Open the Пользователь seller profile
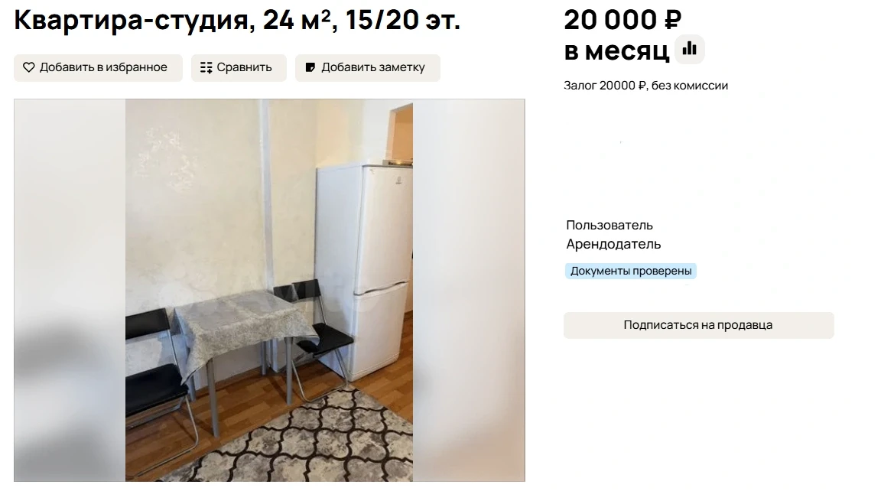This screenshot has width=894, height=491. pos(610,226)
